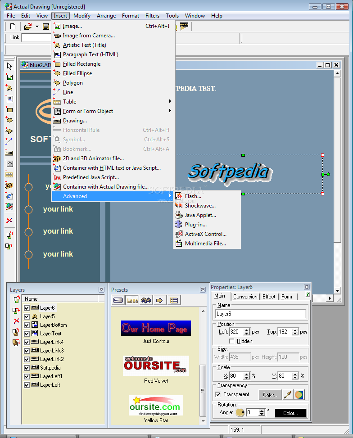353x438 pixels.
Task: Switch to the Conversion tab
Action: click(x=245, y=297)
